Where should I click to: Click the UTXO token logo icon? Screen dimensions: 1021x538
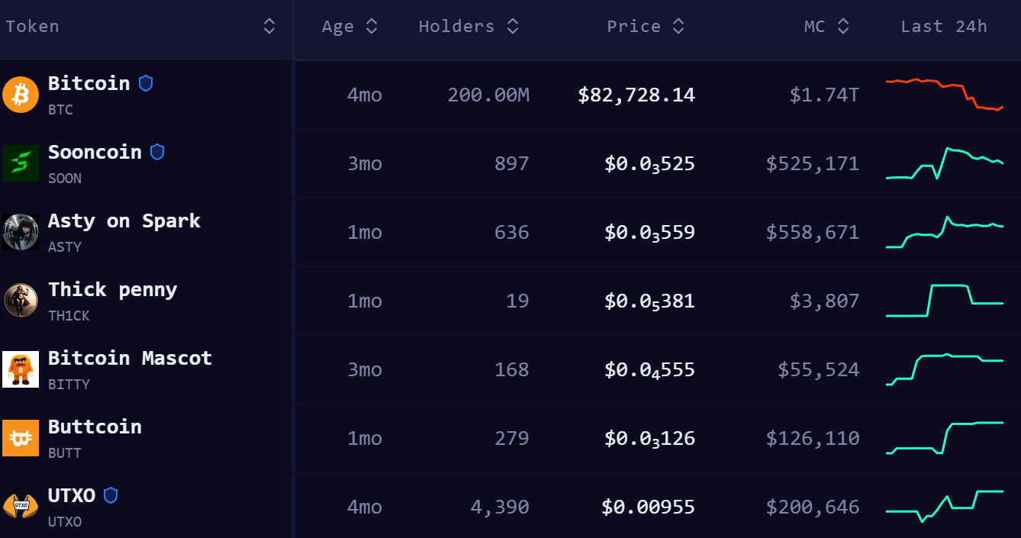(x=21, y=507)
